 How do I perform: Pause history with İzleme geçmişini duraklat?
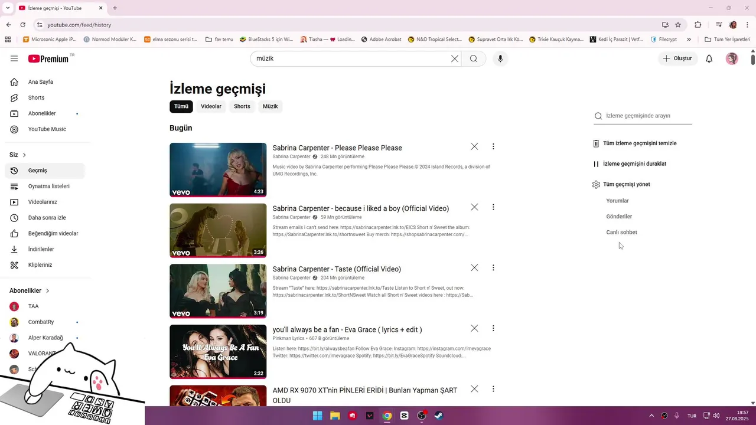pos(630,164)
